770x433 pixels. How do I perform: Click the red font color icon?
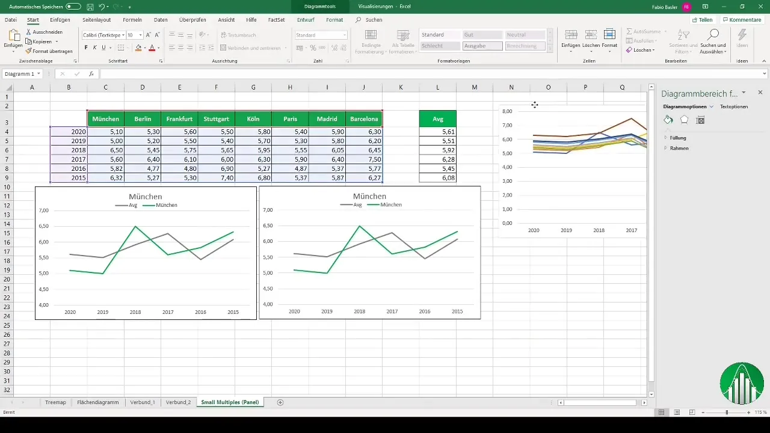[x=152, y=48]
